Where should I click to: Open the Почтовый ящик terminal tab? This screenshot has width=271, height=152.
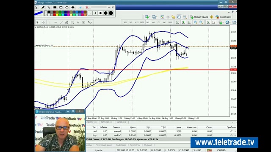[103, 145]
